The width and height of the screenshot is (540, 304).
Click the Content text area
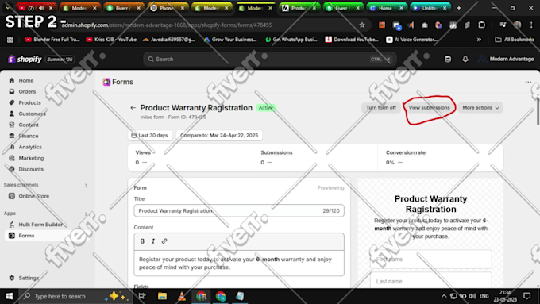pos(239,264)
